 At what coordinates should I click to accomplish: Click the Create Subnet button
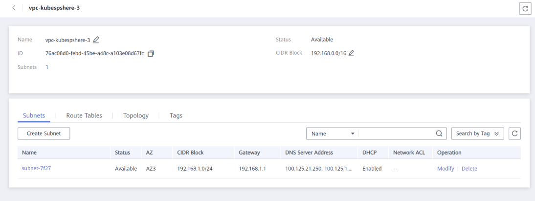point(44,134)
